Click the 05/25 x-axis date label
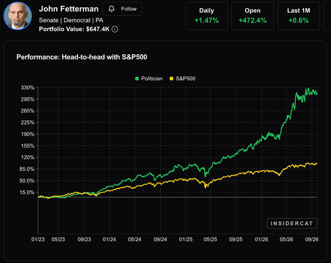Viewport: 331px width, 263px height. [x=210, y=239]
